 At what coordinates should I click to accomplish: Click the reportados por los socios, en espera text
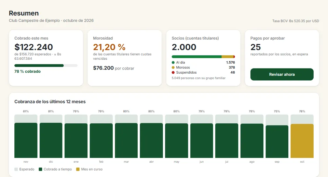click(279, 54)
